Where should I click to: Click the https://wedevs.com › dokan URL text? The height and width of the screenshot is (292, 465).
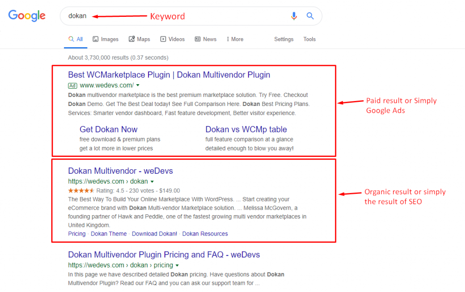[108, 181]
